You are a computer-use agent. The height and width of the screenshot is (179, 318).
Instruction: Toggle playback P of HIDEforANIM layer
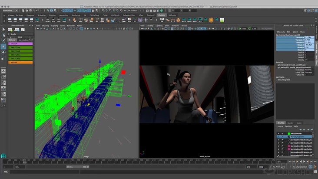(x=282, y=133)
